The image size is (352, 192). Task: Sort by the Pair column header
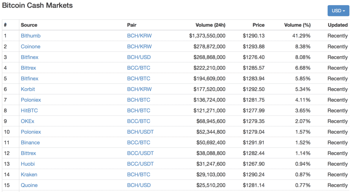coord(132,25)
